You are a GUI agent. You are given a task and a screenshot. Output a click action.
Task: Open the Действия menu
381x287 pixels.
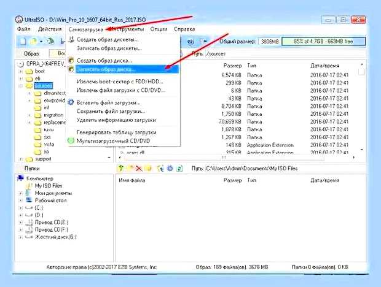pos(50,29)
